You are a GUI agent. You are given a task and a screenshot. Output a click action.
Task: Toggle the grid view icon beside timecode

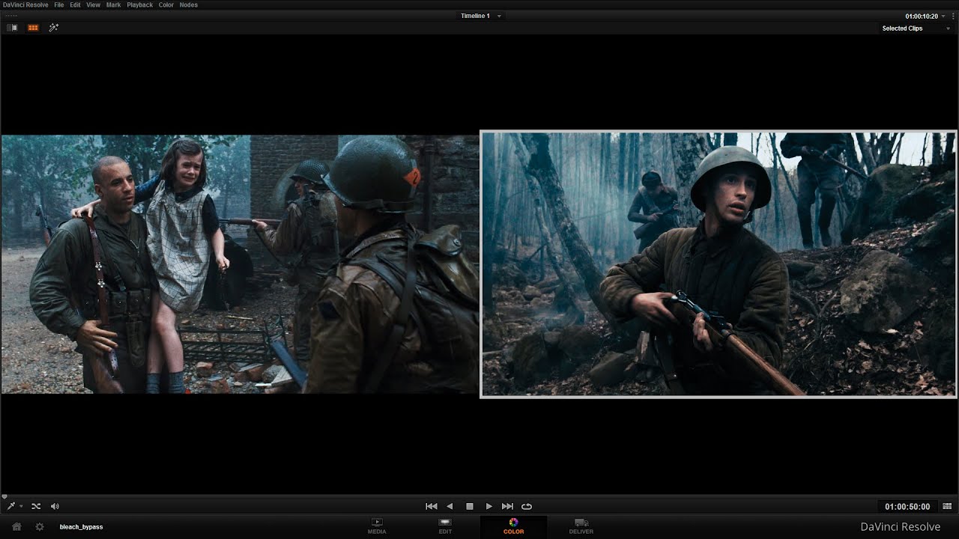pyautogui.click(x=947, y=507)
